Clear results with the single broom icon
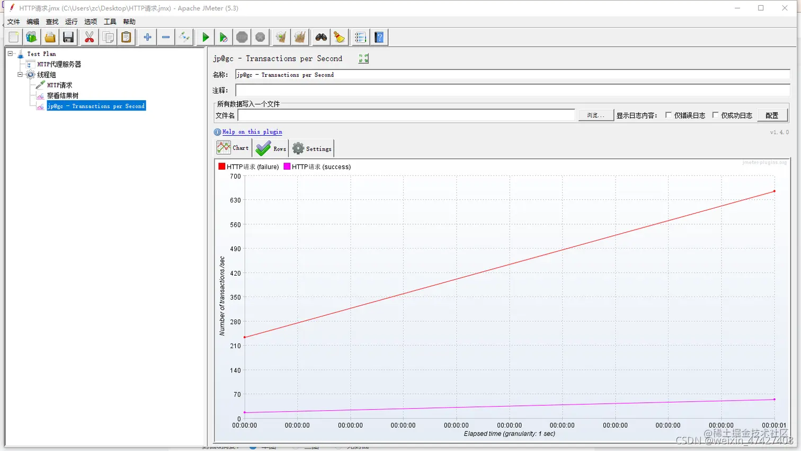Screen dimensions: 801x451 (x=281, y=37)
